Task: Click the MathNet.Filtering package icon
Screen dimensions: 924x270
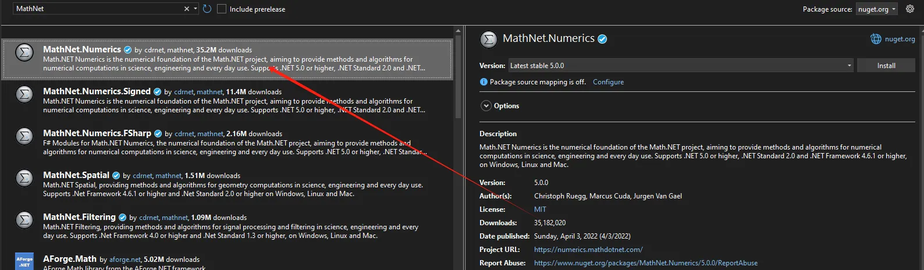Action: point(24,220)
